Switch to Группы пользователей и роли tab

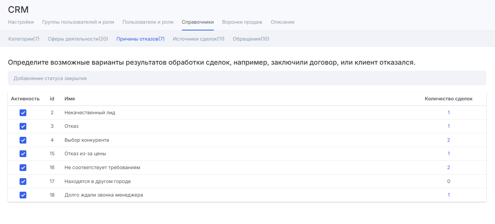pyautogui.click(x=78, y=22)
